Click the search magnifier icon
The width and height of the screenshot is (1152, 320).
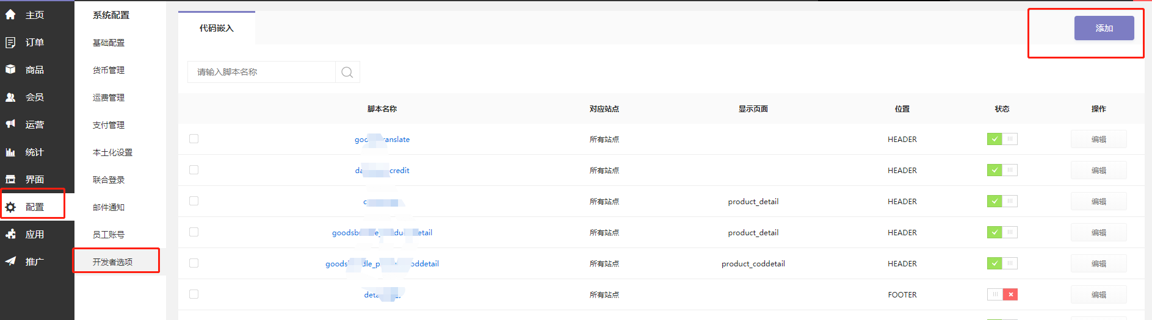tap(347, 72)
